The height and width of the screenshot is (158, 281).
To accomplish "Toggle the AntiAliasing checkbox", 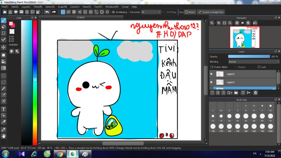I will (x=113, y=12).
